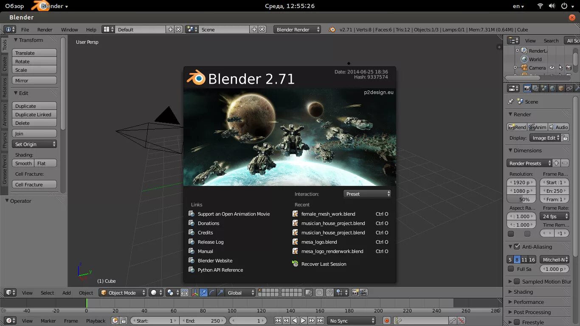Select the translate manipulator arrow icon

coord(203,292)
